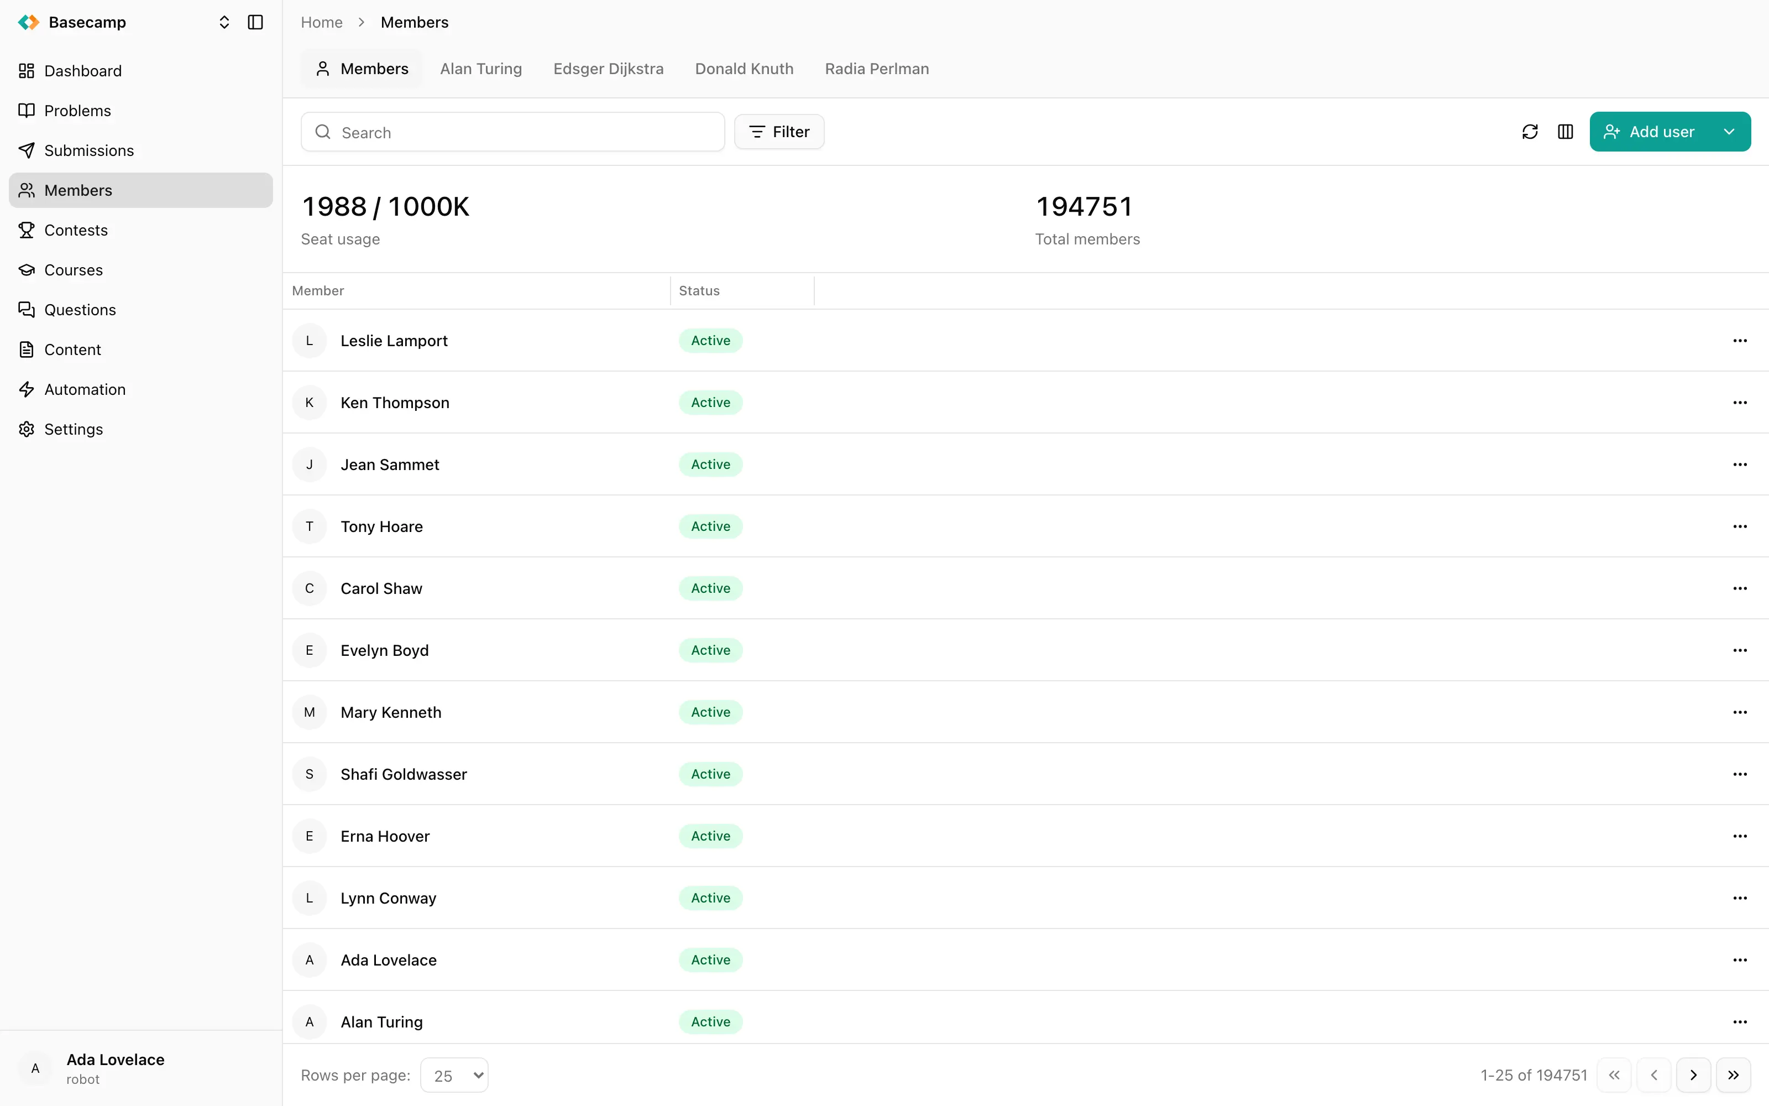The width and height of the screenshot is (1769, 1106).
Task: Click the Tony Hoare member name
Action: pos(381,526)
